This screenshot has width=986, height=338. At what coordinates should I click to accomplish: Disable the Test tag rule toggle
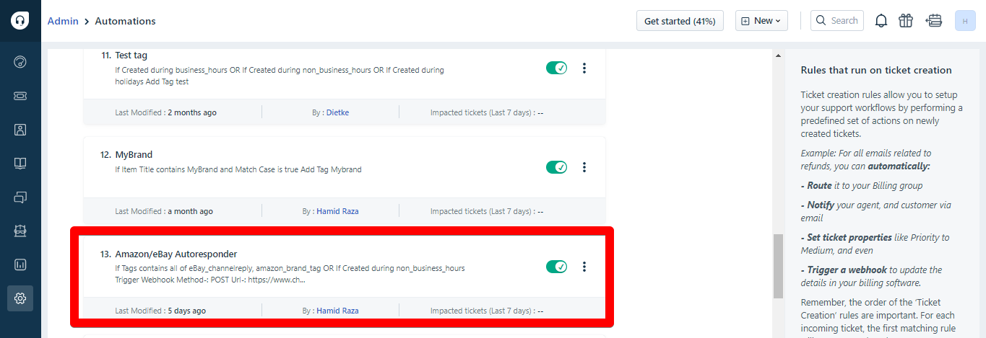click(x=556, y=68)
